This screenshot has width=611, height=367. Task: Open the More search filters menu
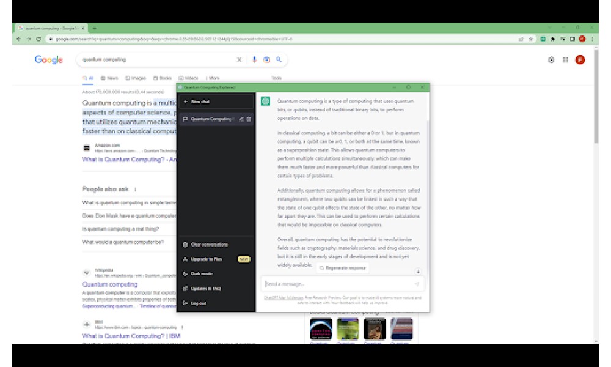click(x=213, y=78)
